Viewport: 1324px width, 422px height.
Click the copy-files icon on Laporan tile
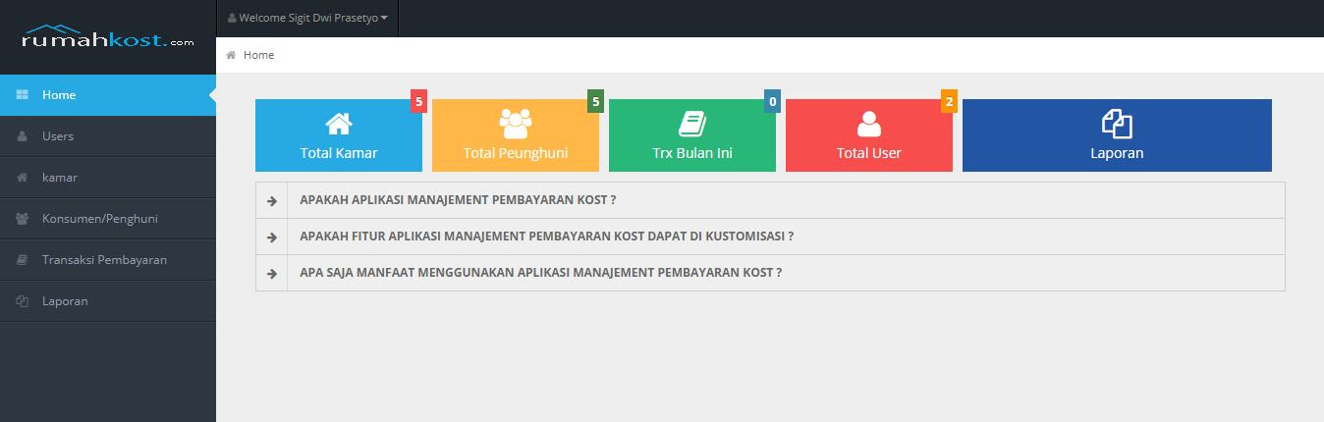pos(1117,124)
